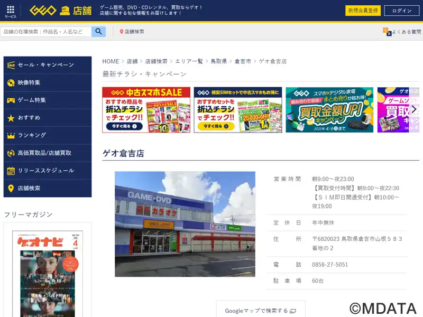Click the リリーススケジュール calendar icon
Screen dimensions: 423x317
[11, 171]
